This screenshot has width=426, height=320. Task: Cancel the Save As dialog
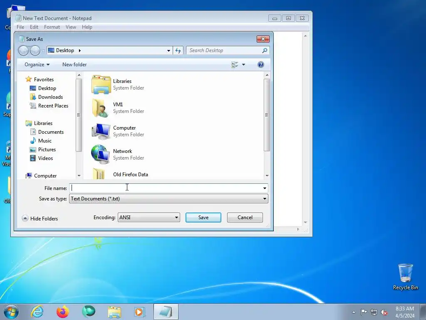(x=245, y=217)
